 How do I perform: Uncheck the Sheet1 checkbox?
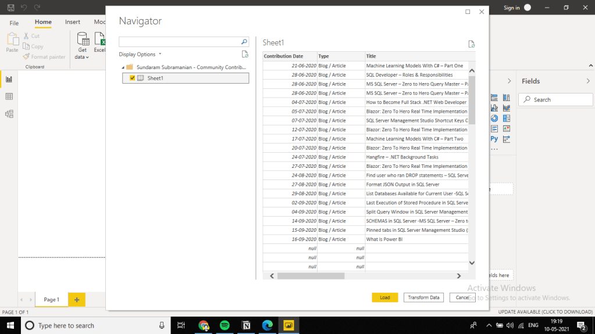tap(133, 78)
